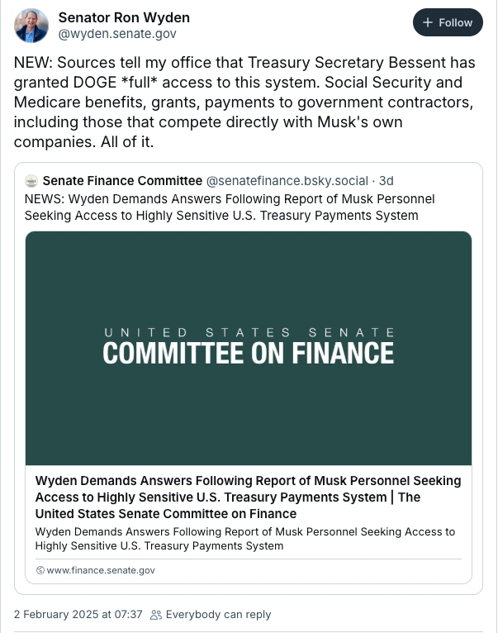Open the link card headline about Wyden Demands Answers
The image size is (498, 633).
248,497
